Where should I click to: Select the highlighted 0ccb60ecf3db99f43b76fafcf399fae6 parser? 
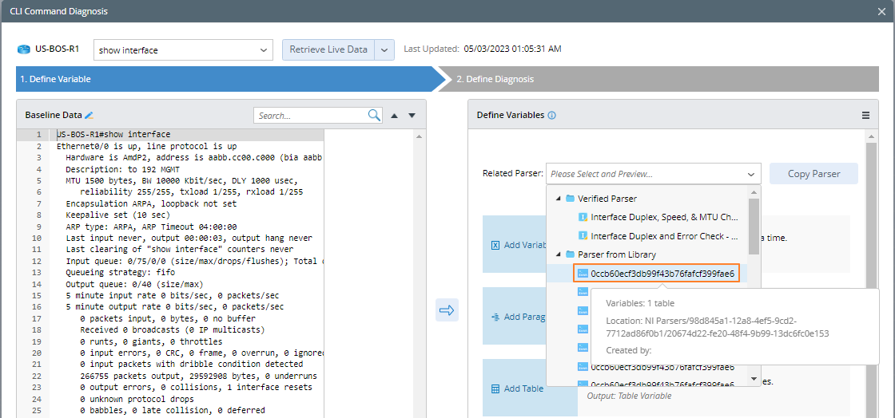click(x=656, y=274)
